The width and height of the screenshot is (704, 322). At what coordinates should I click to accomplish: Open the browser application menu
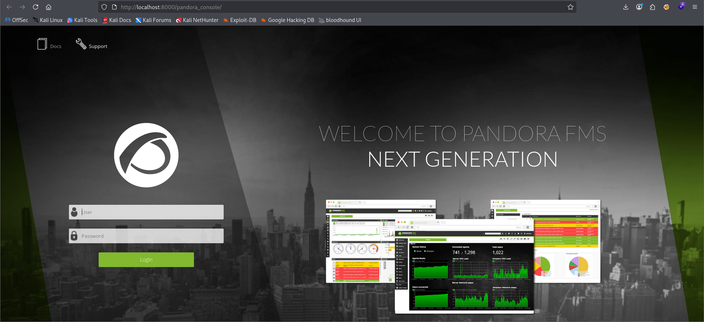click(x=695, y=7)
